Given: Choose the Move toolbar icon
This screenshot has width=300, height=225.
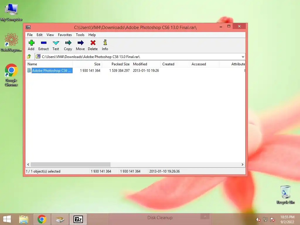Looking at the screenshot, I should (80, 45).
